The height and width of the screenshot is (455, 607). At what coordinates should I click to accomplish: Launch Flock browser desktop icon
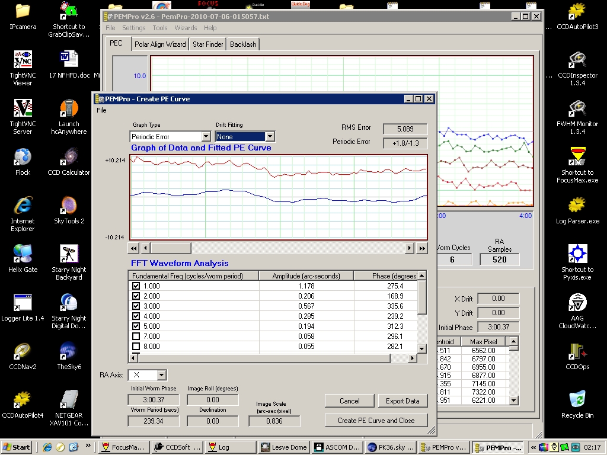[x=23, y=161]
